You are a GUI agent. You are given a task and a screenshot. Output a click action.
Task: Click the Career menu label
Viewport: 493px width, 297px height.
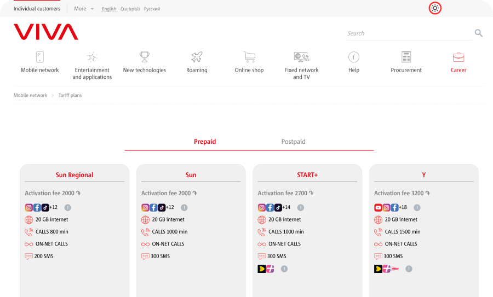pos(458,70)
